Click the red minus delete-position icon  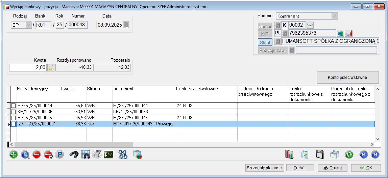[37, 155]
